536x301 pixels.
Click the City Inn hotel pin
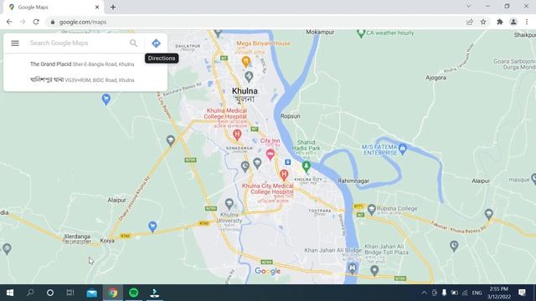click(x=270, y=155)
